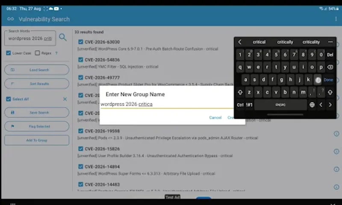Image resolution: width=342 pixels, height=205 pixels.
Task: Move cursor right with keyboard arrow
Action: pyautogui.click(x=330, y=105)
